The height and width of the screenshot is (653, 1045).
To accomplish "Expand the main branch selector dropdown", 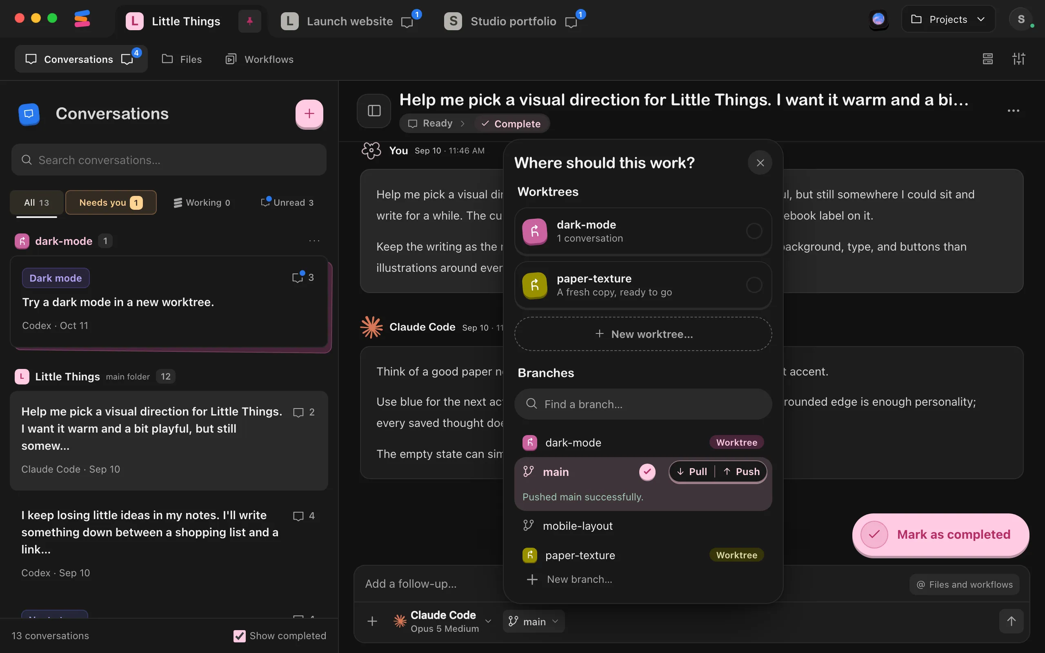I will [x=534, y=621].
